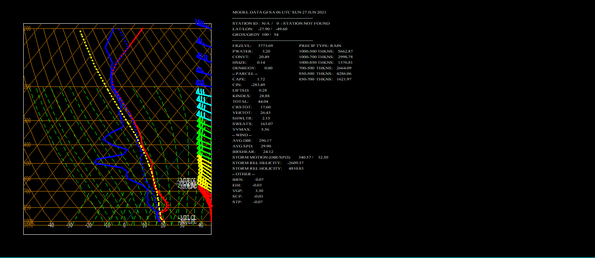Click the AVG DIR 296.17 entry
Image resolution: width=595 pixels, height=258 pixels.
[252, 140]
